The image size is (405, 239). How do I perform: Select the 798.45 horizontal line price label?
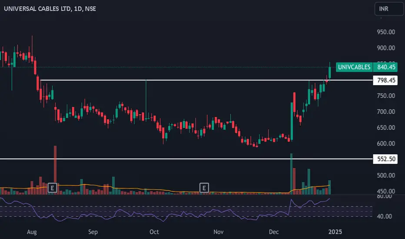click(385, 80)
